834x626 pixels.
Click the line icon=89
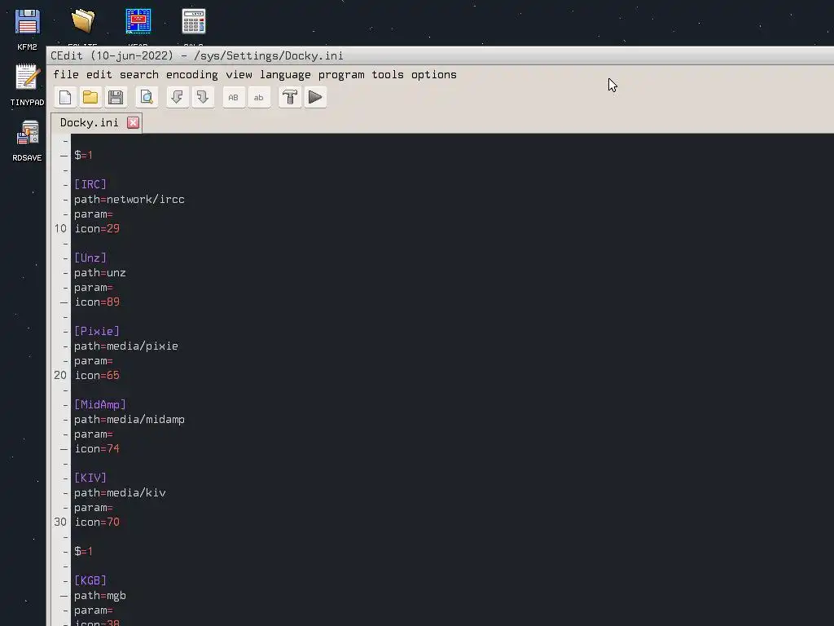(97, 302)
